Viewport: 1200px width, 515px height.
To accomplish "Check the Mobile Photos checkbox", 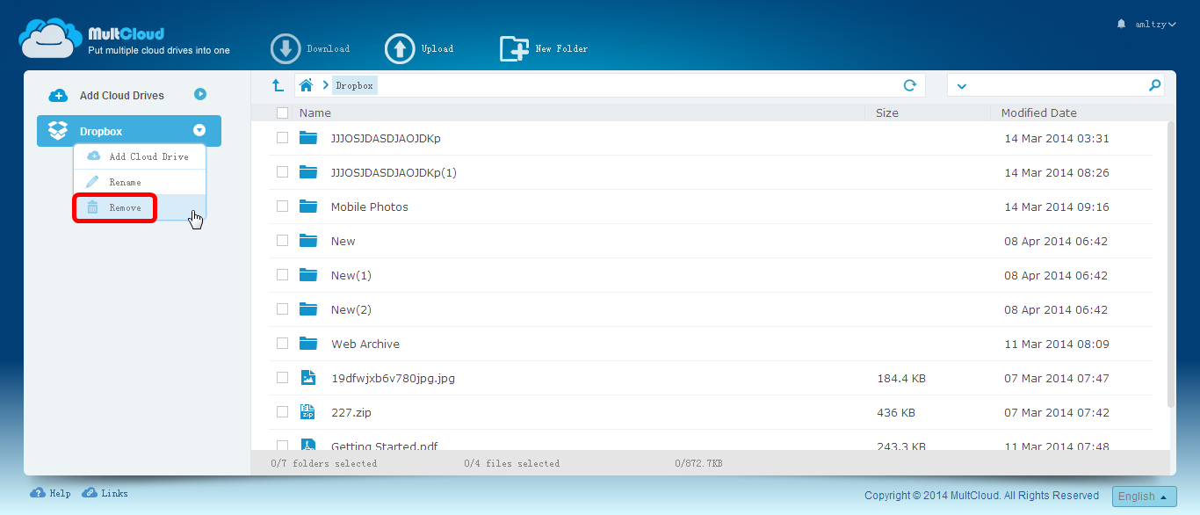I will 282,207.
